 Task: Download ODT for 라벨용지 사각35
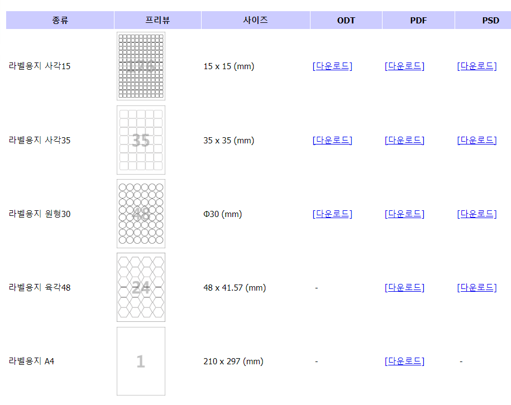(332, 141)
